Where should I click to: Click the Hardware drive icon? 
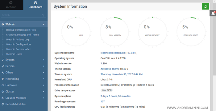pyautogui.click(x=3, y=85)
